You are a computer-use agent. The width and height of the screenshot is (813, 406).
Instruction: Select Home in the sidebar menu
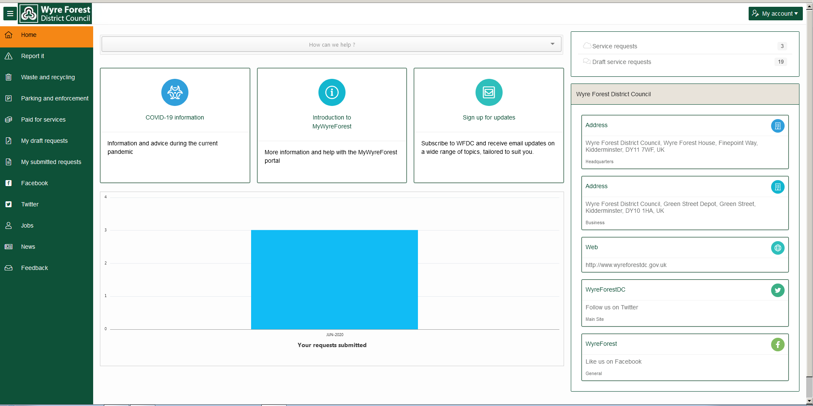coord(47,37)
